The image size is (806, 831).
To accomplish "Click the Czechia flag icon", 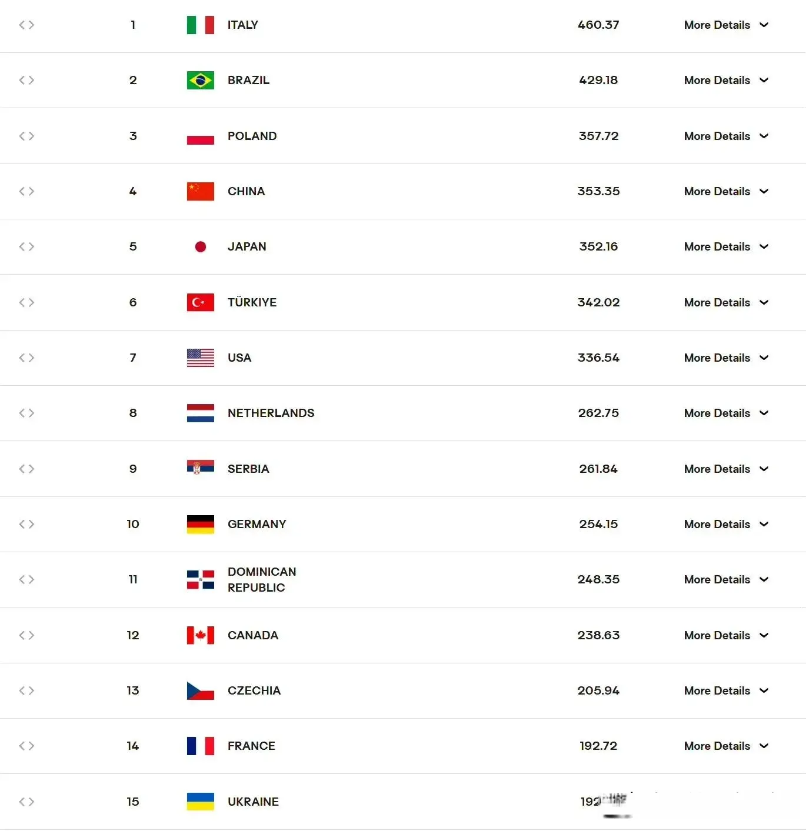I will click(x=201, y=690).
